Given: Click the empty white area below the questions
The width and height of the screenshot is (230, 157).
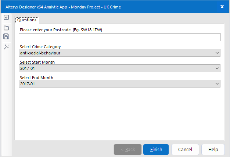Looking at the screenshot, I should tap(119, 114).
